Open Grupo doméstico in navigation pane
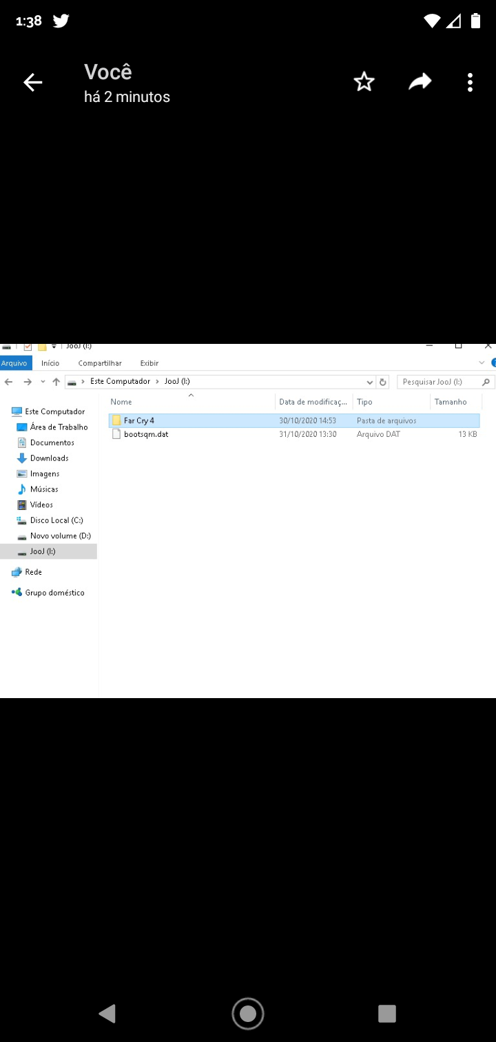The width and height of the screenshot is (496, 1042). (x=48, y=593)
